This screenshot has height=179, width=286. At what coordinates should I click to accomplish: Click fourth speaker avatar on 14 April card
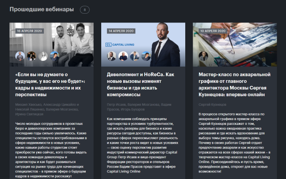(146, 56)
